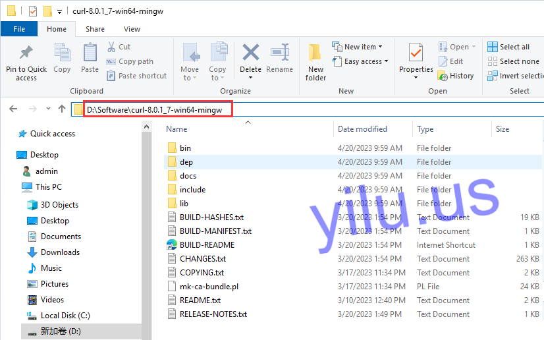Click the Copy ribbon icon
This screenshot has width=544, height=340.
pyautogui.click(x=62, y=53)
